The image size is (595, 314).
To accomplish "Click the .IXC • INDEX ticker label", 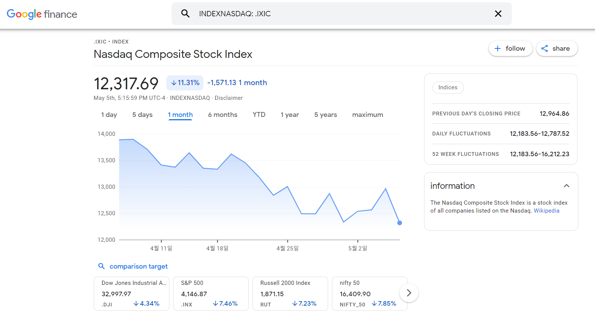I will coord(111,42).
